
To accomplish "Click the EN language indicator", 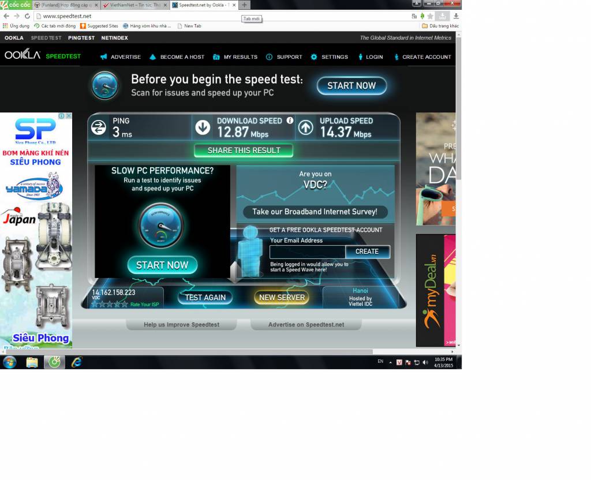I will 380,361.
